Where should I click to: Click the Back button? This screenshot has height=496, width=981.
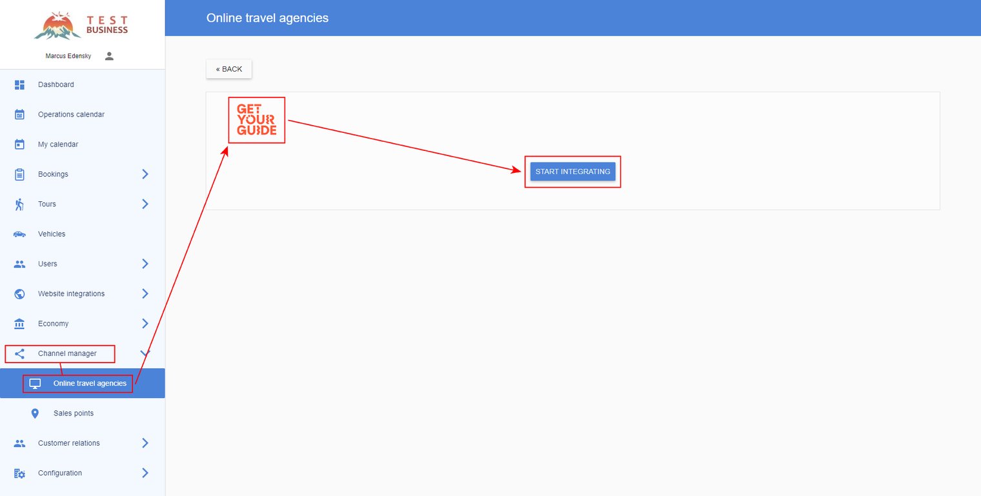(x=229, y=69)
